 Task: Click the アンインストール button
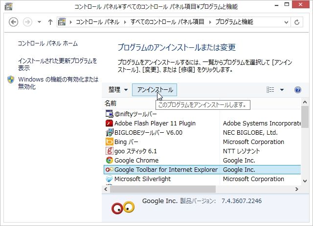155,90
